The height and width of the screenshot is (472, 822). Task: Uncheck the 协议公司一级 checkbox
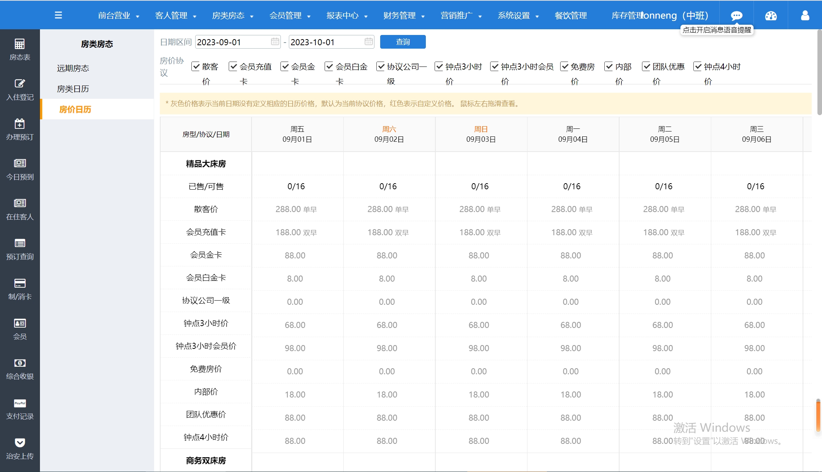point(381,67)
